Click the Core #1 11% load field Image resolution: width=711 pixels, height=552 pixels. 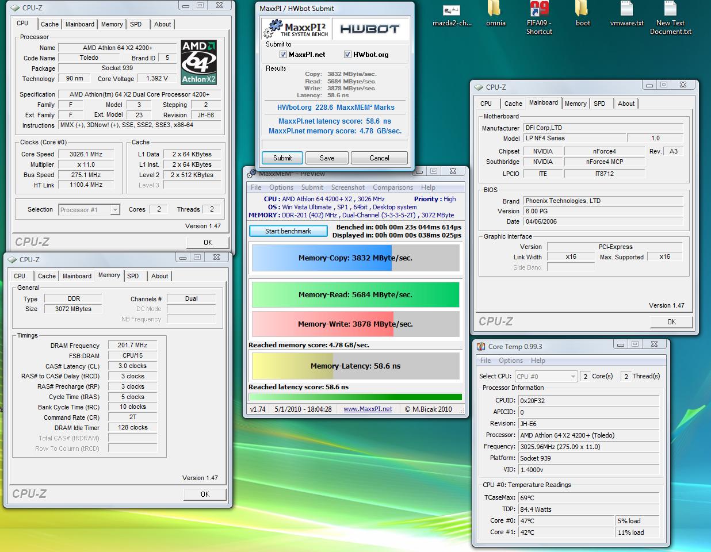636,532
